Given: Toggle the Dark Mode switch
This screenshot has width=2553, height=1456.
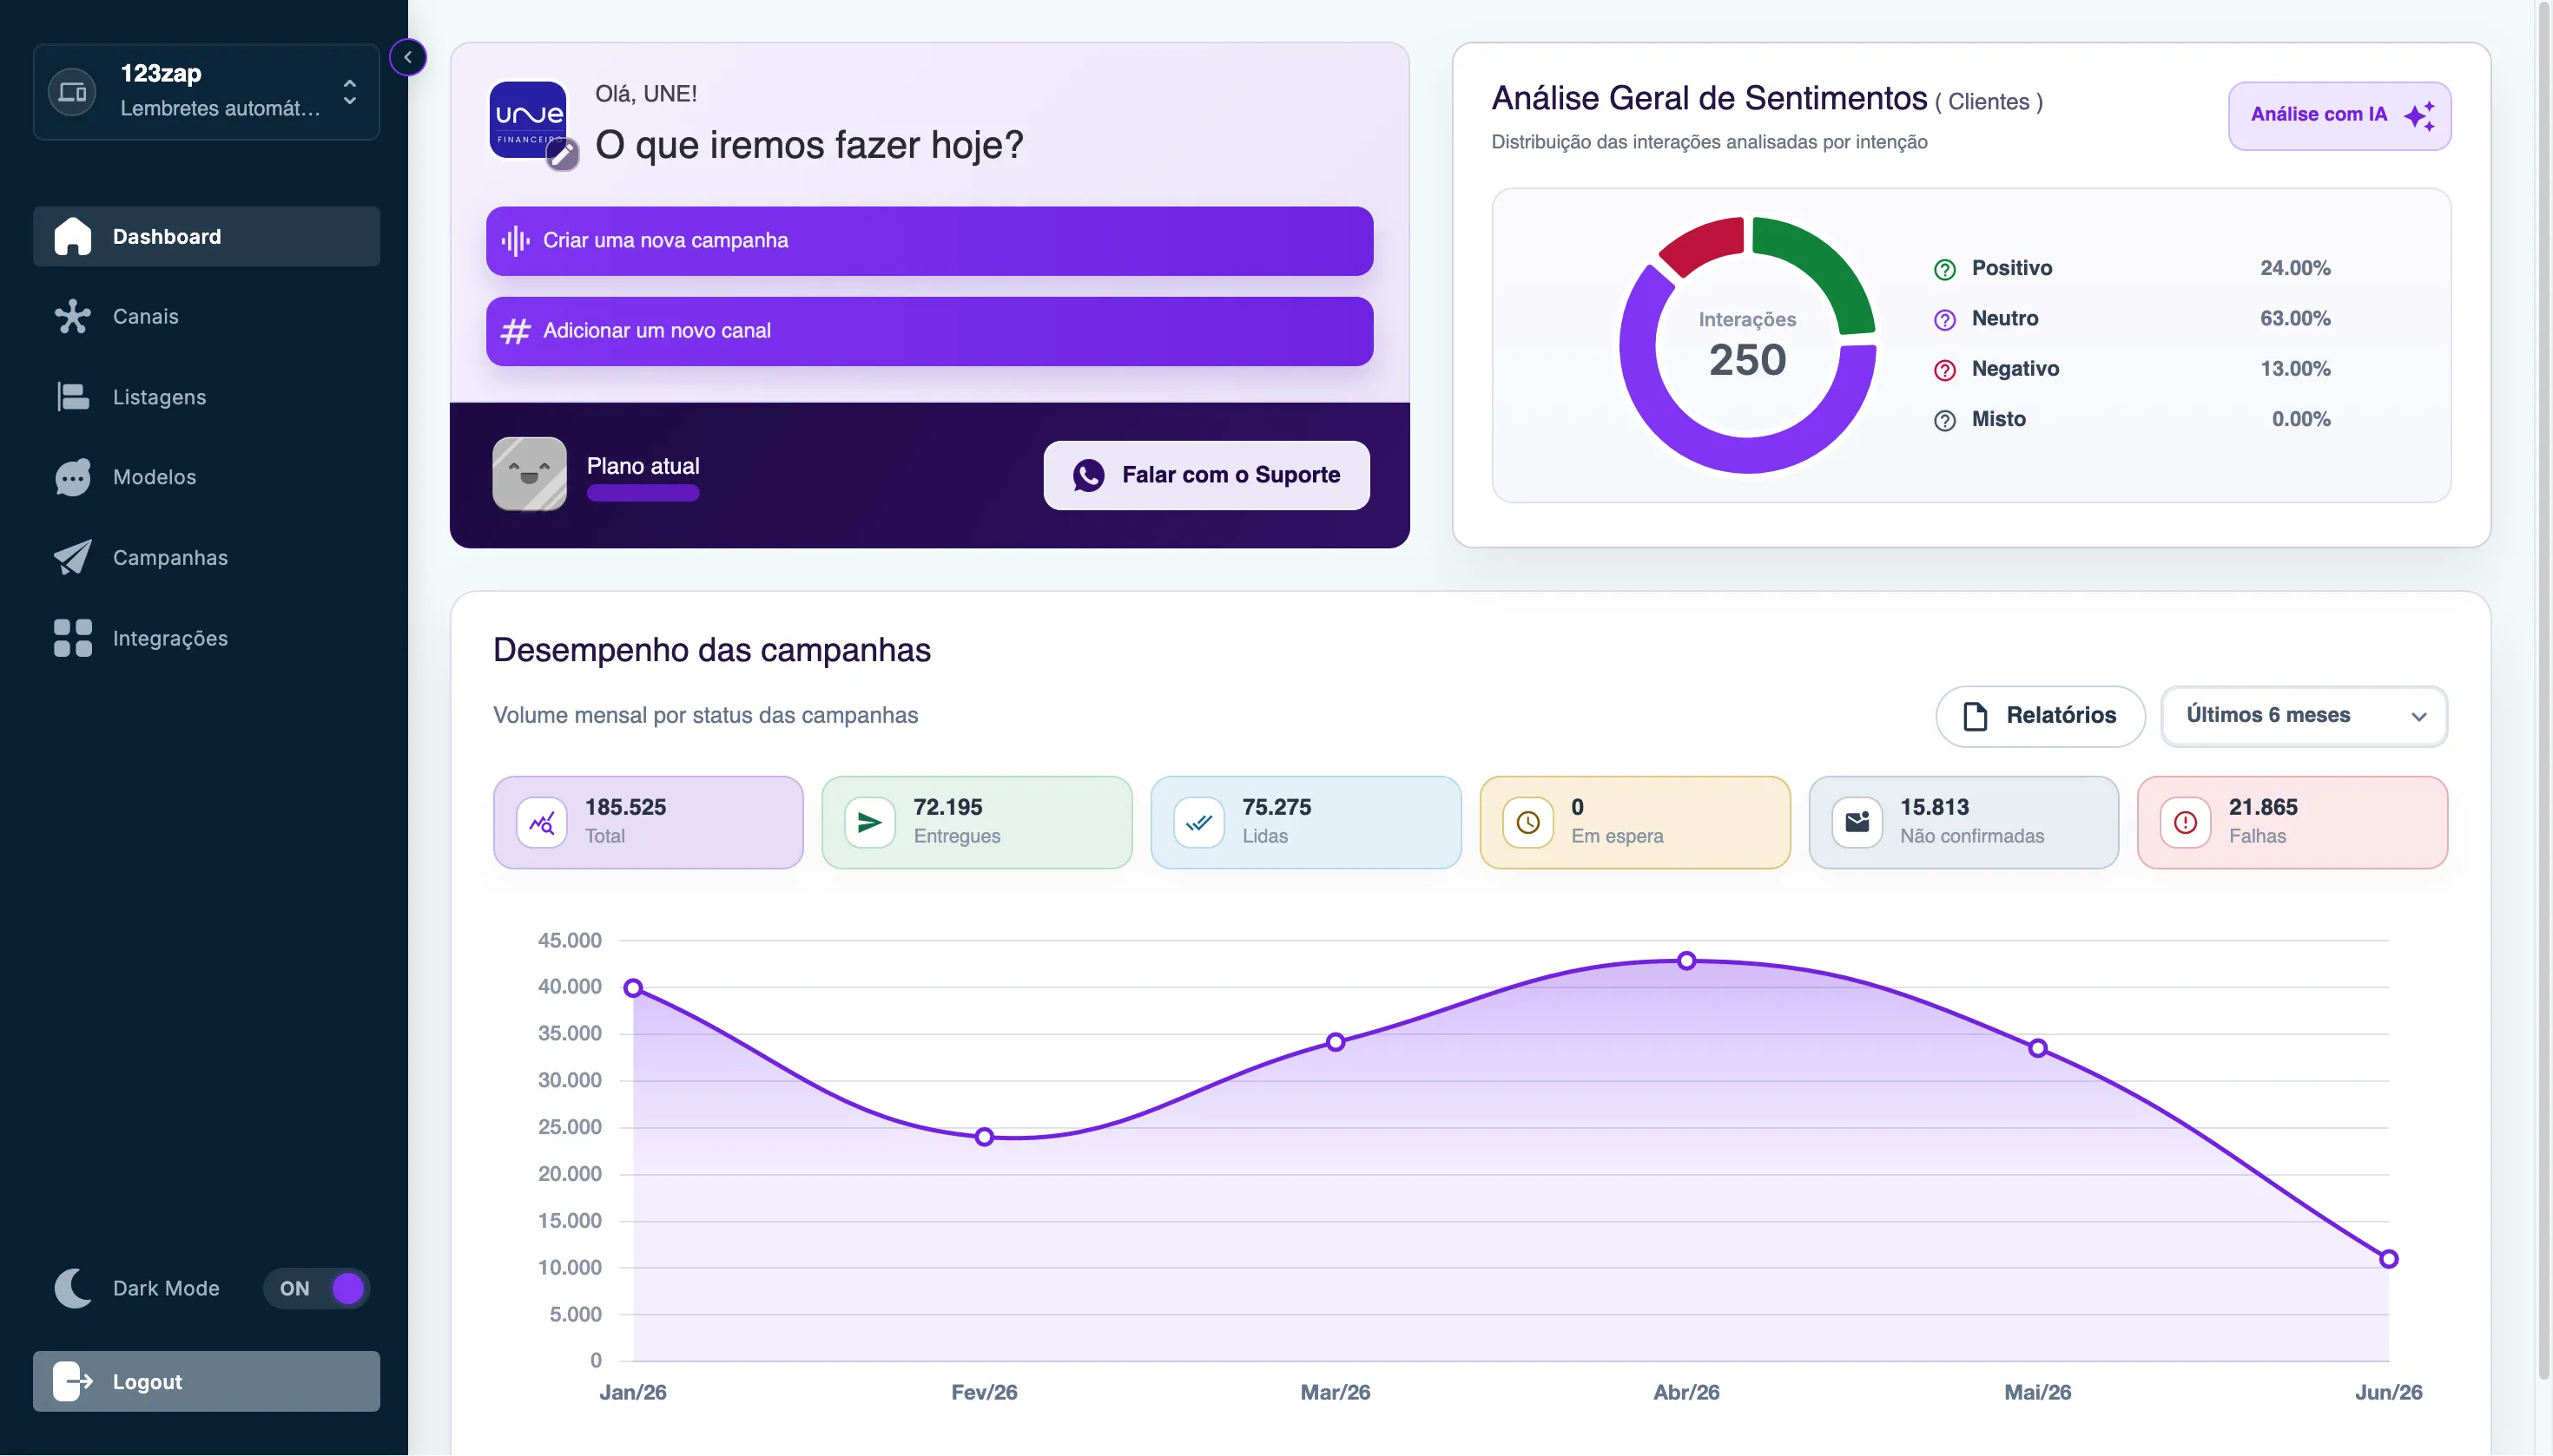Looking at the screenshot, I should [x=316, y=1288].
